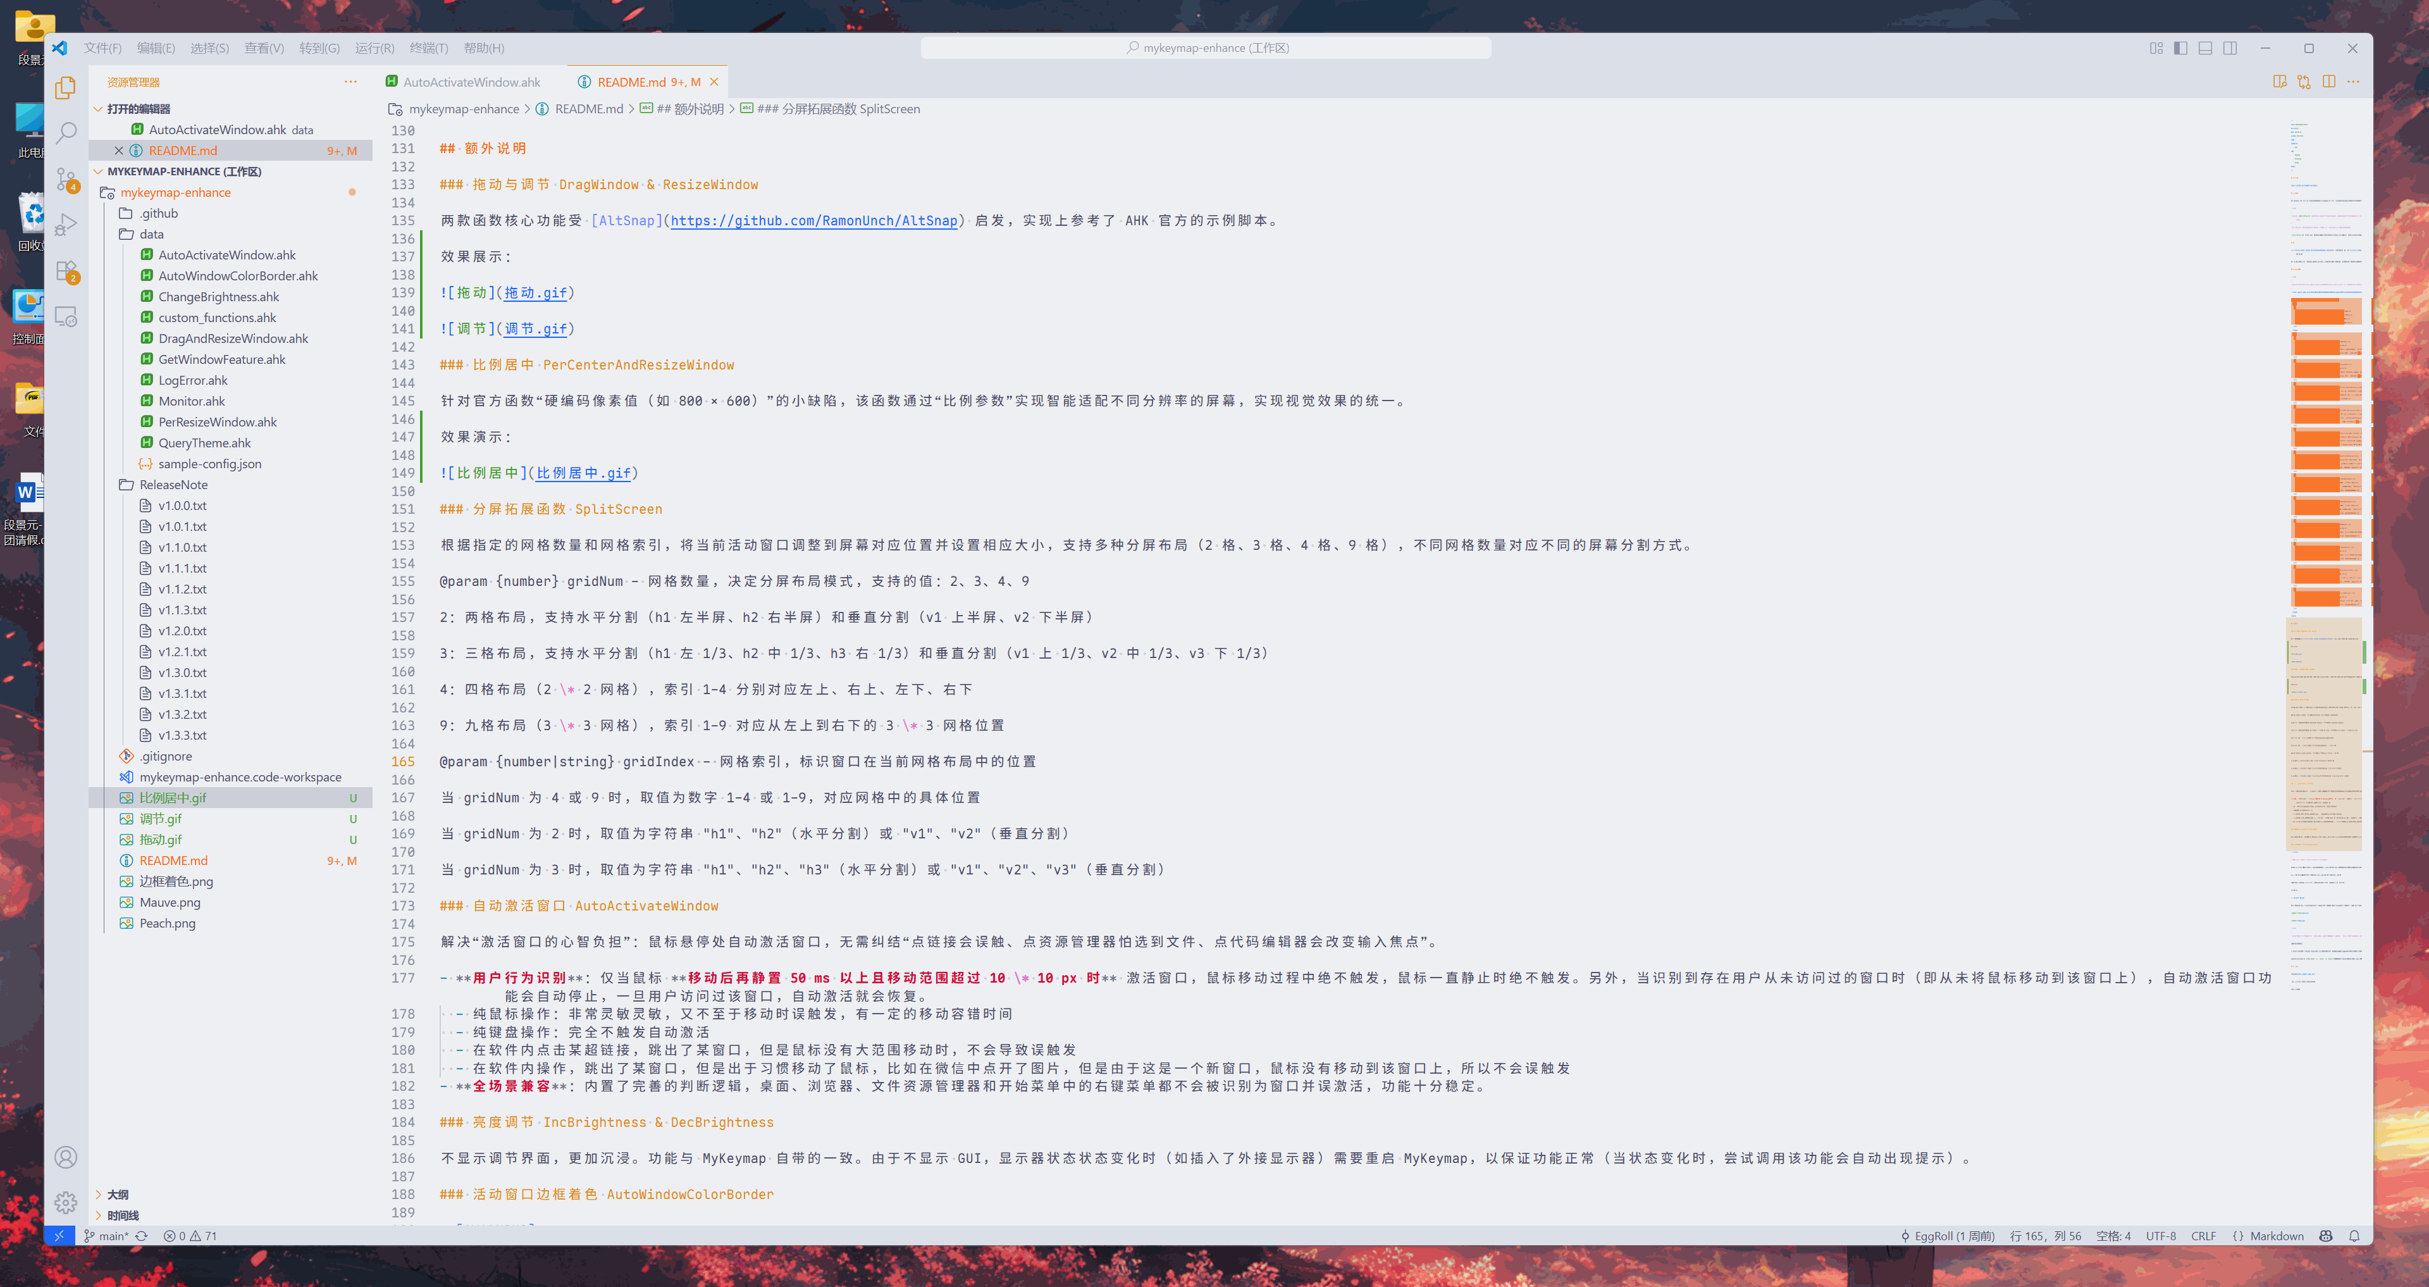Viewport: 2429px width, 1287px height.
Task: Expand the 时间线 timeline section
Action: pyautogui.click(x=123, y=1215)
